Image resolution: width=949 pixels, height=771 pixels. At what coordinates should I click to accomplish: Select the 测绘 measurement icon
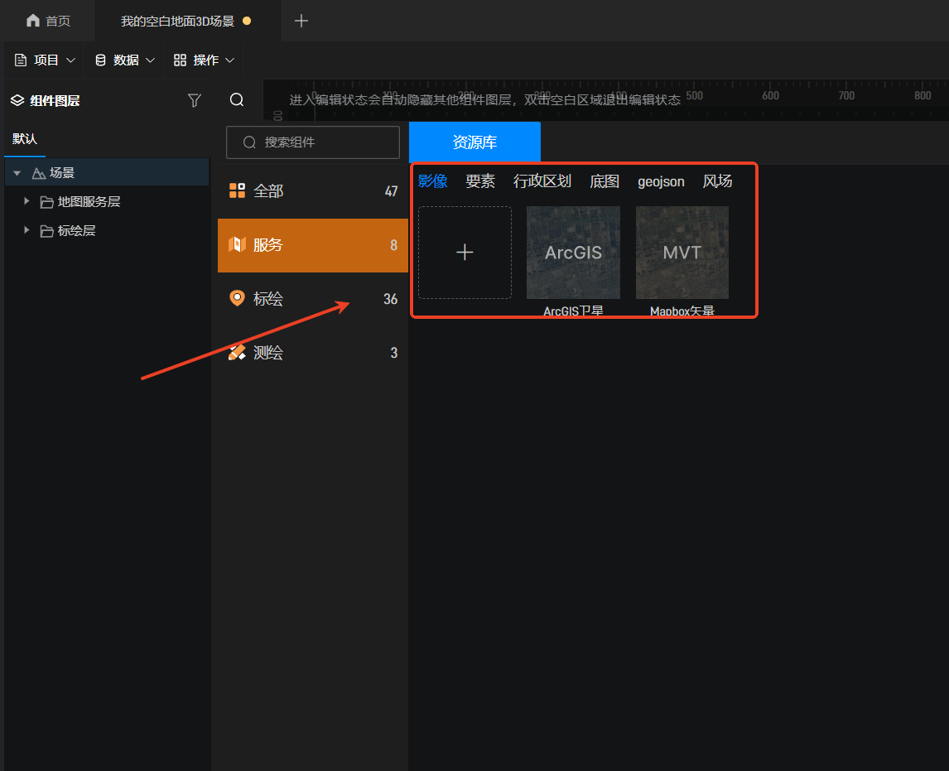(x=237, y=352)
